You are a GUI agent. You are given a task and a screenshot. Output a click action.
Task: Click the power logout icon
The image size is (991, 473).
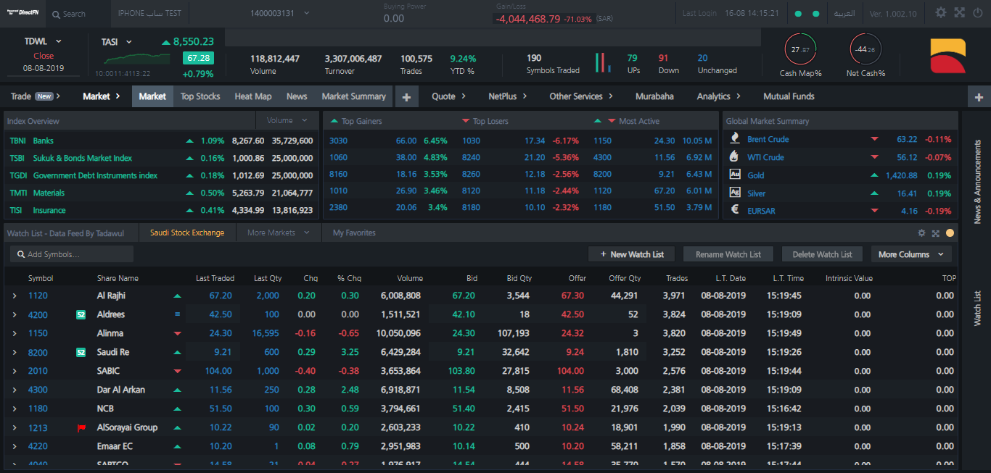[978, 13]
